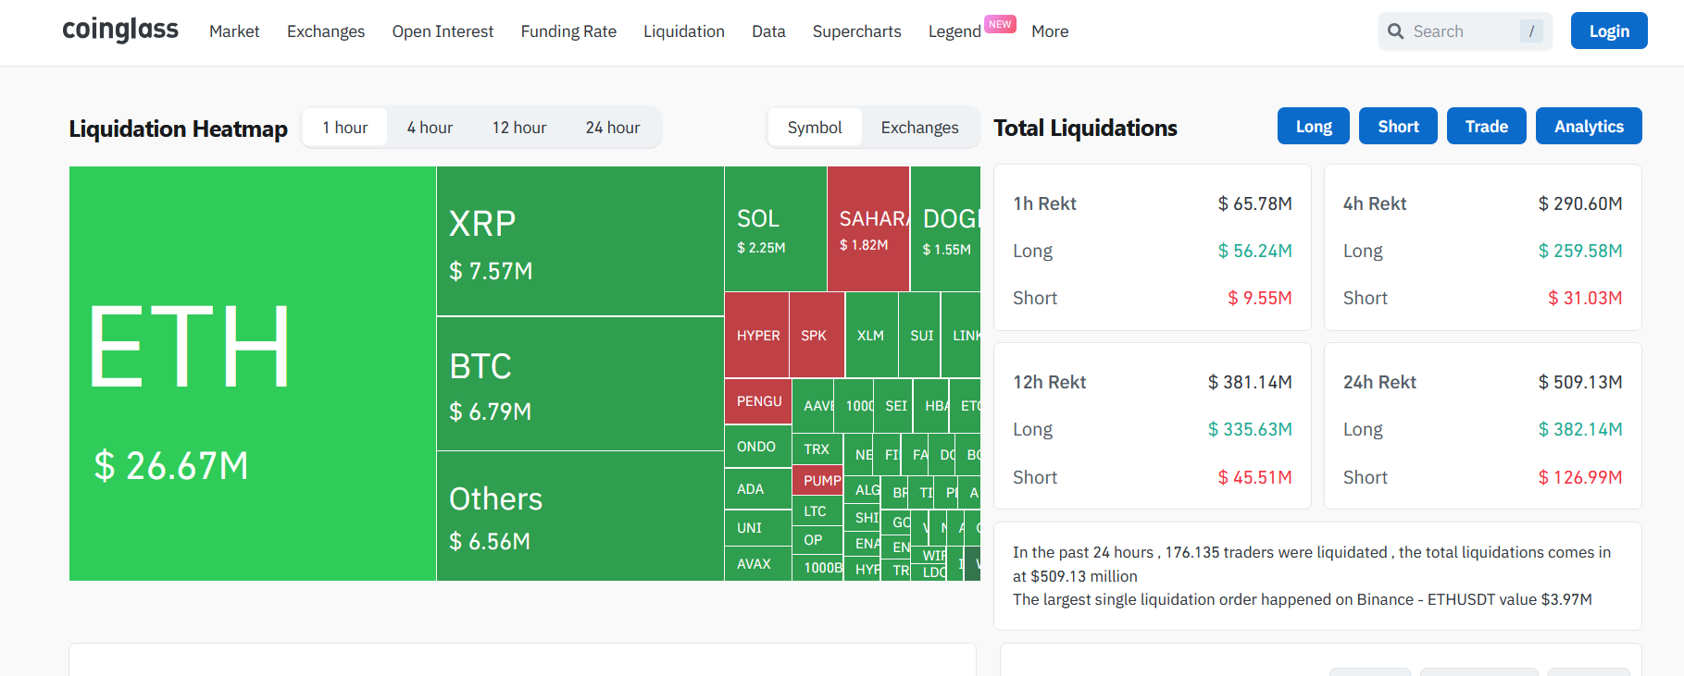The height and width of the screenshot is (676, 1684).
Task: Click the Long button
Action: [x=1314, y=126]
